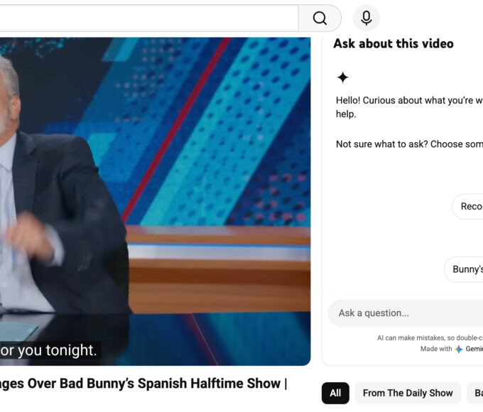Viewport: 483px width, 412px height.
Task: Click the colorful Gemini star logo
Action: [x=459, y=349]
